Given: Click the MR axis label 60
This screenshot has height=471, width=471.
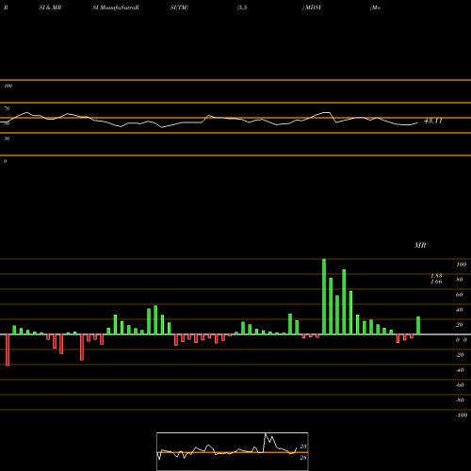Looking at the screenshot, I should click(460, 295).
